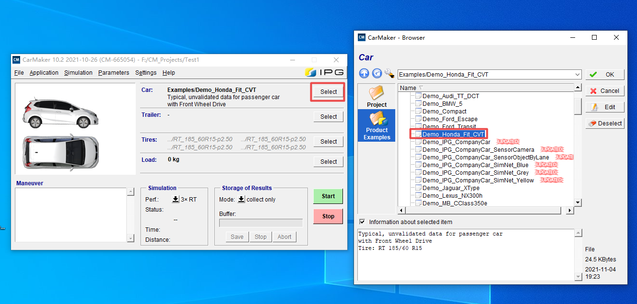The image size is (637, 304).
Task: Select Demo_Compact in list
Action: [x=444, y=111]
